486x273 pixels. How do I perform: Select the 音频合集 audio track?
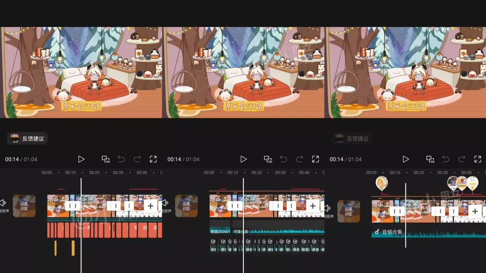429,232
